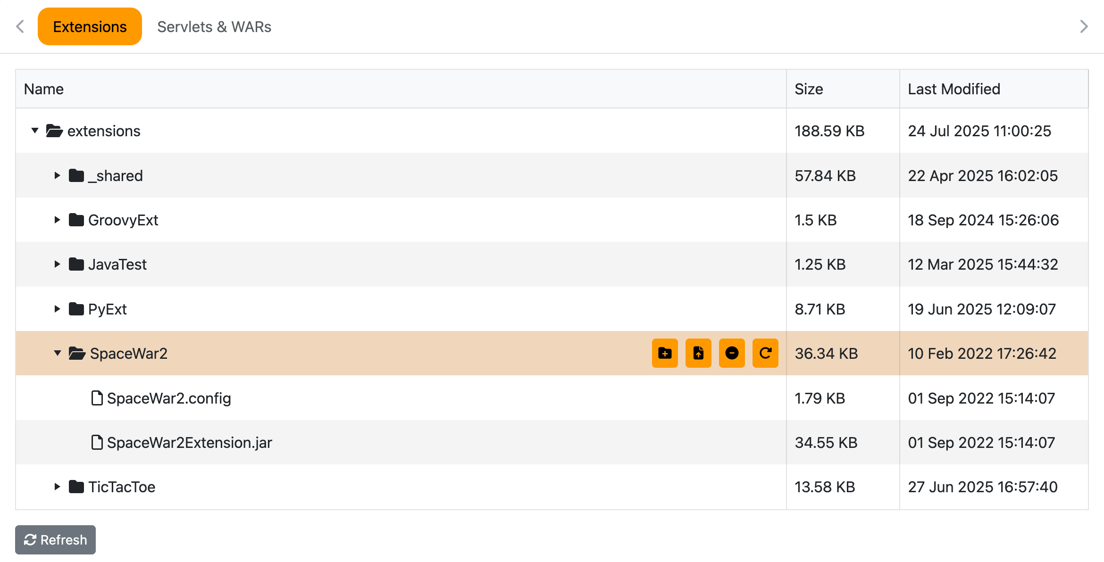Go back using the left chevron arrow
This screenshot has width=1104, height=562.
20,26
